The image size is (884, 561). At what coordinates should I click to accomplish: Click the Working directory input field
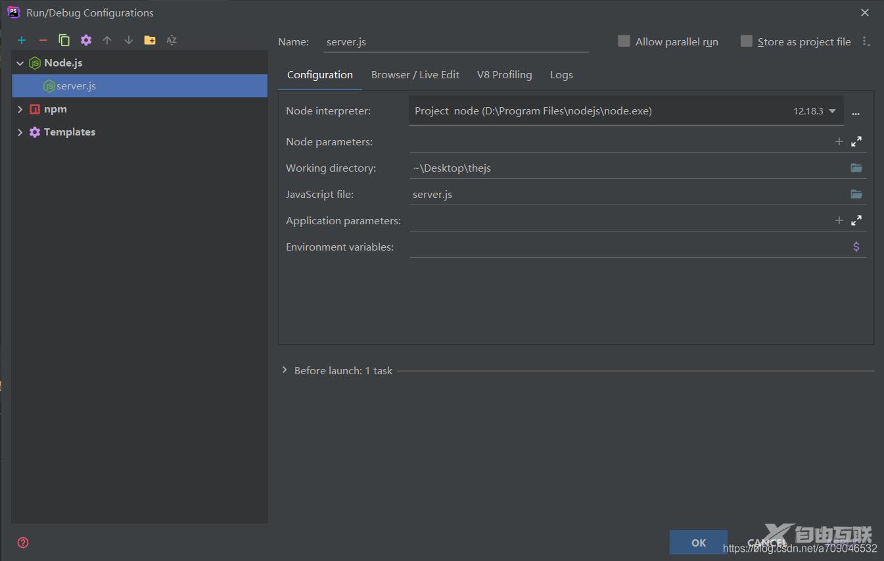[628, 168]
